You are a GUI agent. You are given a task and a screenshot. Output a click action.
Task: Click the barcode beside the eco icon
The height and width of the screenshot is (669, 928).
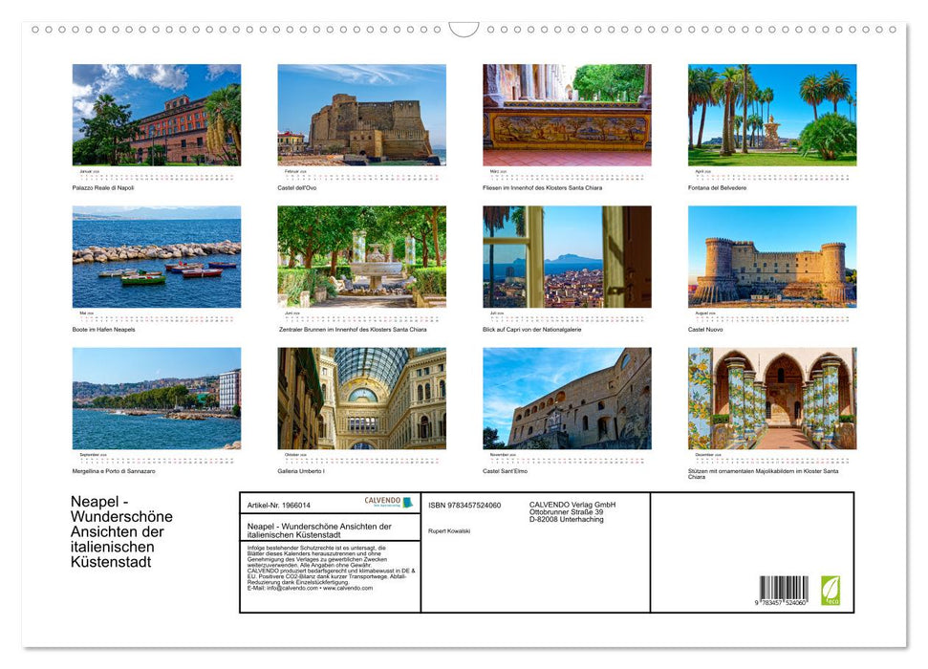[784, 591]
